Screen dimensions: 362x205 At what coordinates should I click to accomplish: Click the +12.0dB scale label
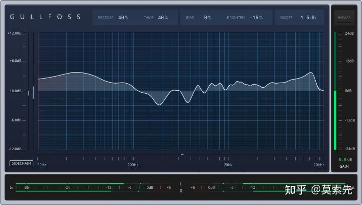tap(15, 33)
